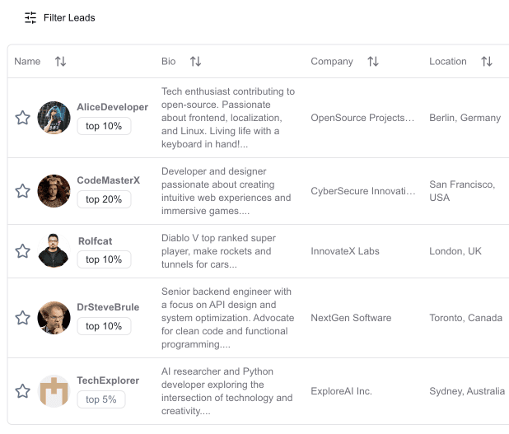Sort by Name using arrows icon
The width and height of the screenshot is (509, 434).
[x=60, y=61]
